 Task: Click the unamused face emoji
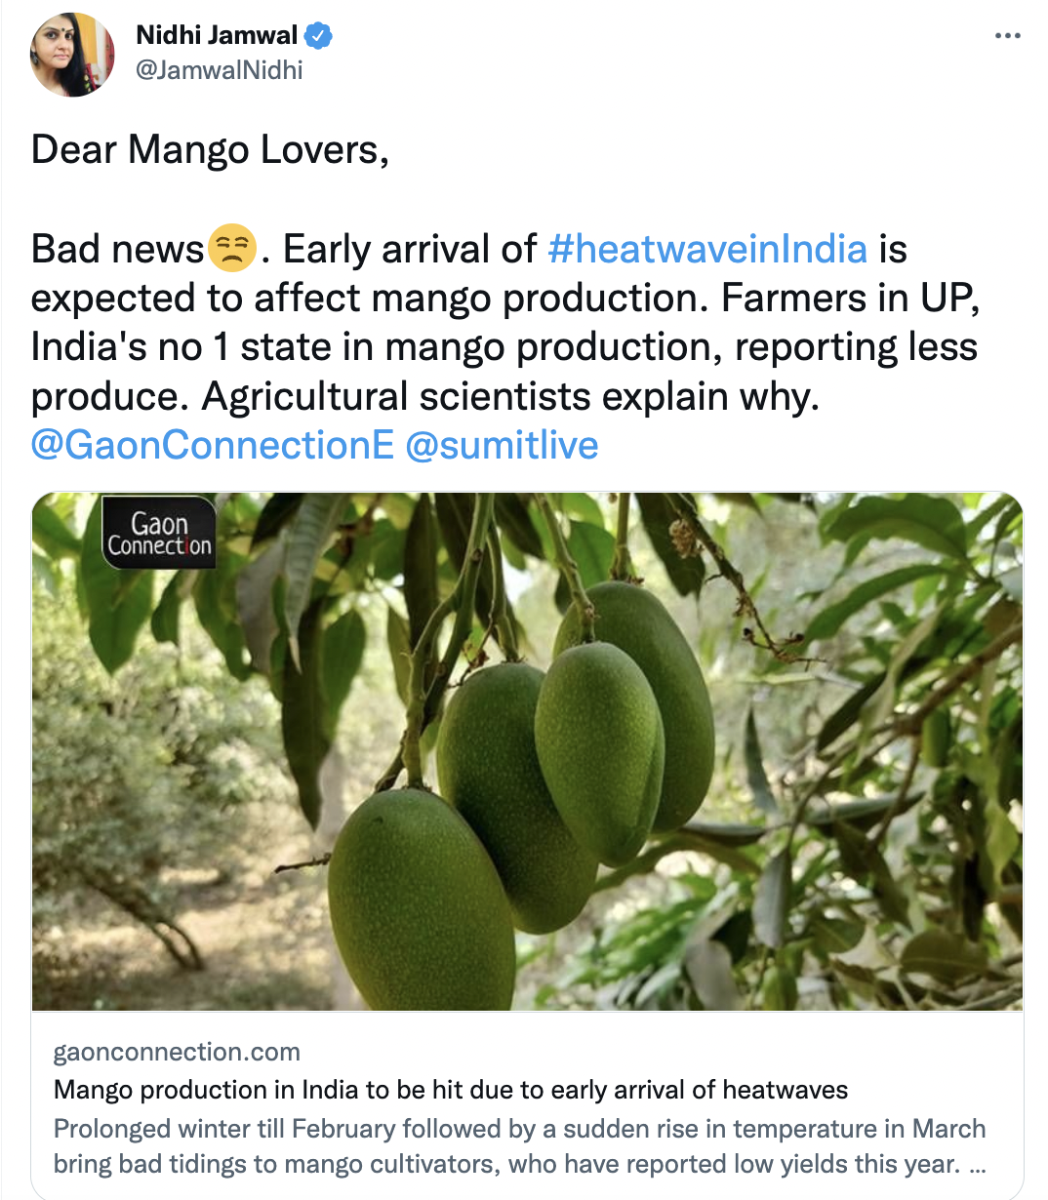pyautogui.click(x=232, y=249)
